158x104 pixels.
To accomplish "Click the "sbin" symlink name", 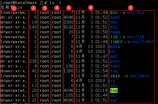I will coord(115,76).
